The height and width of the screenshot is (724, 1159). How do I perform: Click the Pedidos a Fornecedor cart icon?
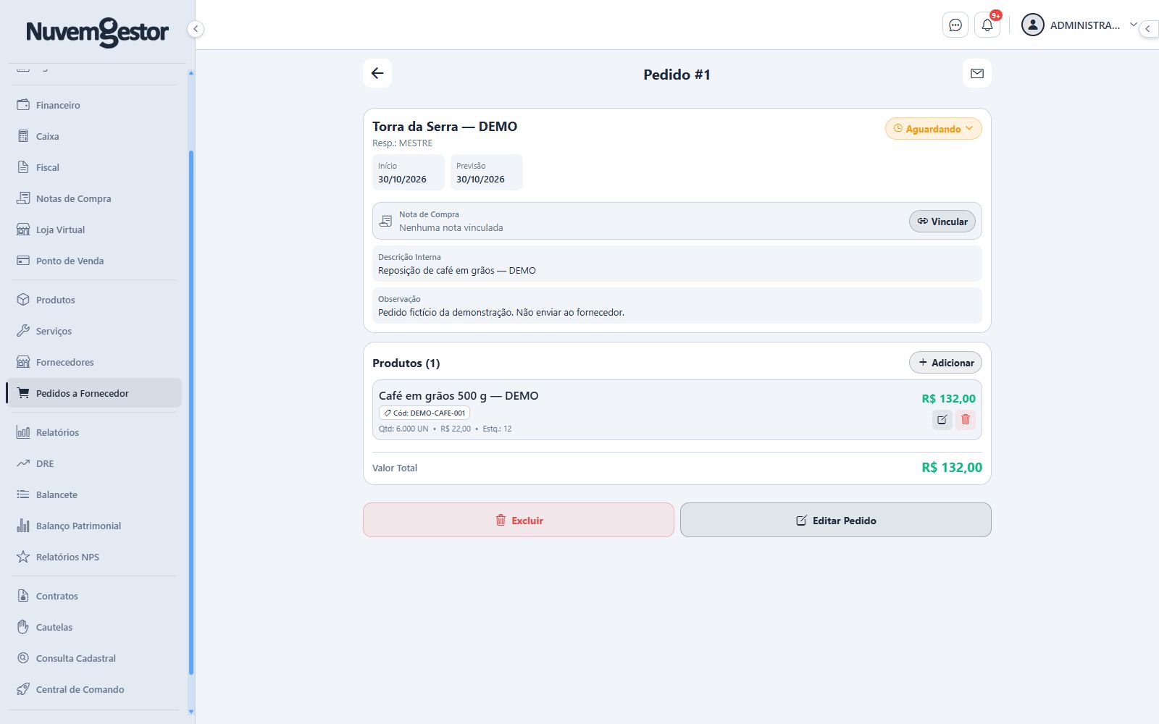[x=23, y=393]
